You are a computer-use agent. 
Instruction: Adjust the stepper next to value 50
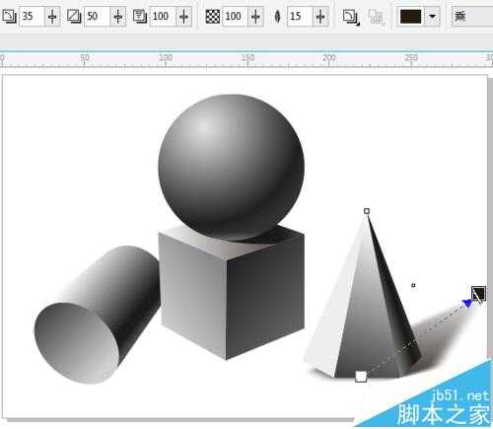117,16
